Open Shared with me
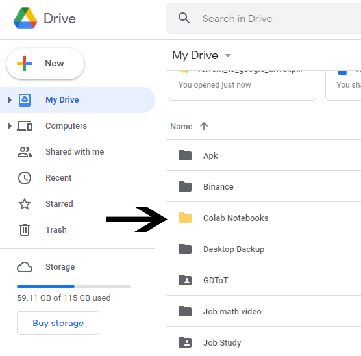 click(x=75, y=151)
